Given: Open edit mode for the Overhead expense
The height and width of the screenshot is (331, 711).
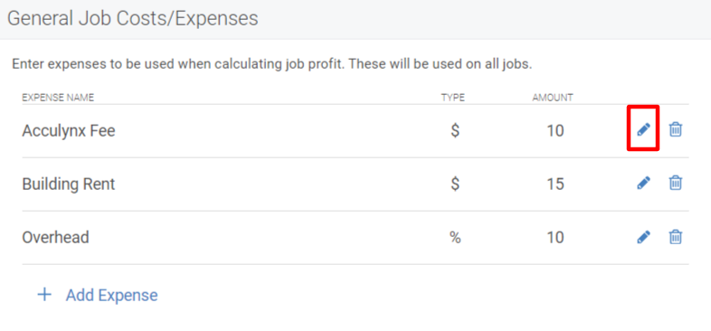Looking at the screenshot, I should [643, 237].
